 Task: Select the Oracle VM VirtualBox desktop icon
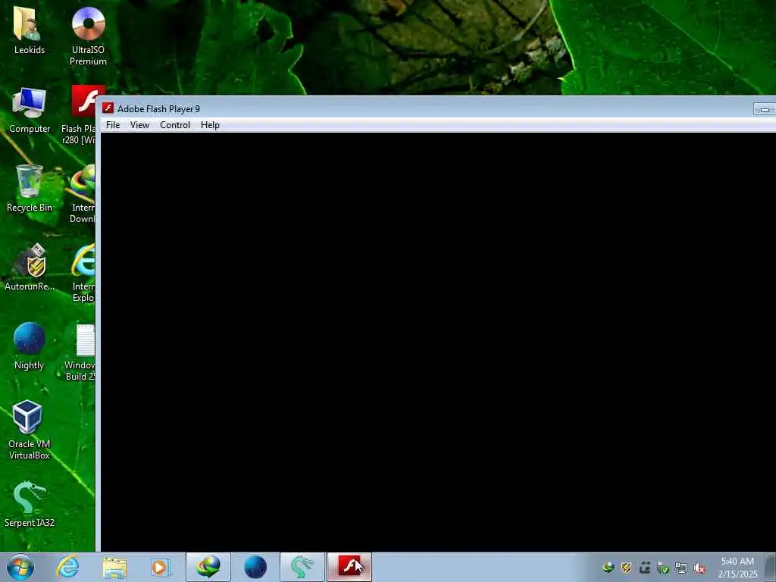tap(30, 430)
